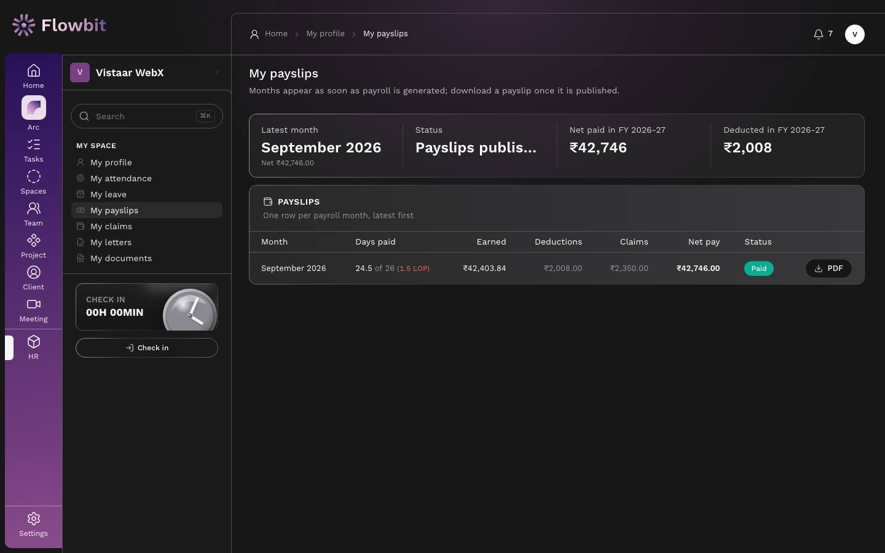The image size is (885, 553).
Task: Go to My profile in sidebar
Action: [x=147, y=162]
